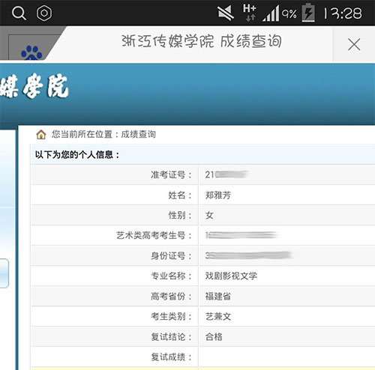This screenshot has width=375, height=370.
Task: Click the 成绩查询 breadcrumb link
Action: [x=139, y=134]
